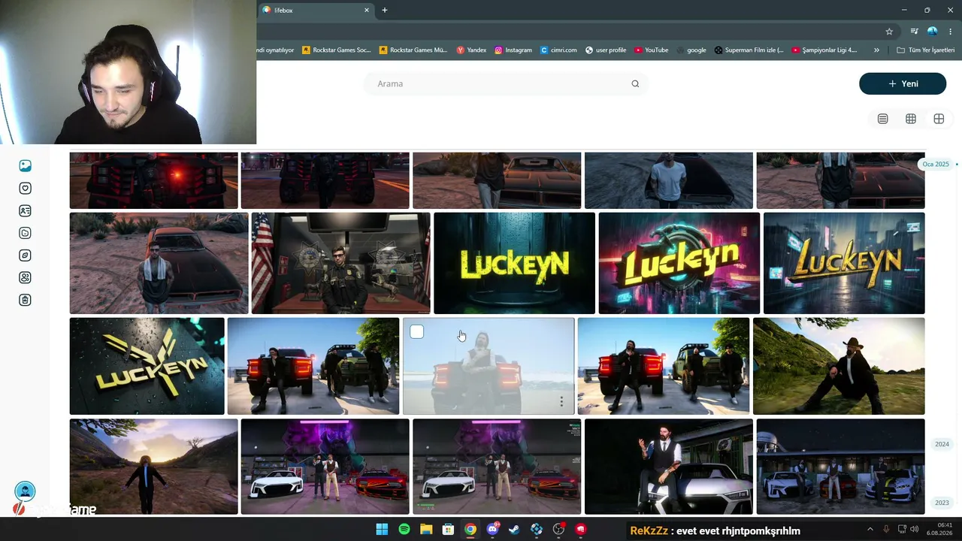This screenshot has height=541, width=962.
Task: Open the Discover compass icon in sidebar
Action: point(25,255)
